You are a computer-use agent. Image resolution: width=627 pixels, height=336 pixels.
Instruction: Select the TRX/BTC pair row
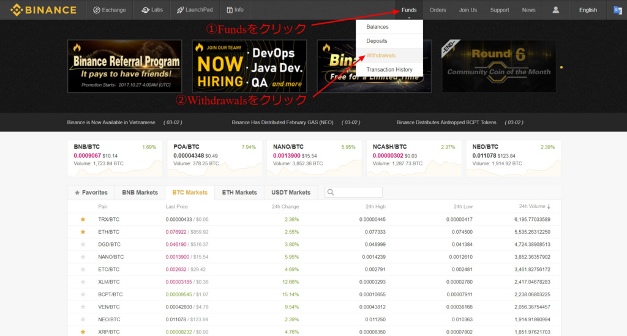click(314, 219)
